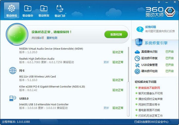The image size is (179, 125).
Task: Toggle 已开启 status for 硬件损坏检测
Action: [x=169, y=71]
